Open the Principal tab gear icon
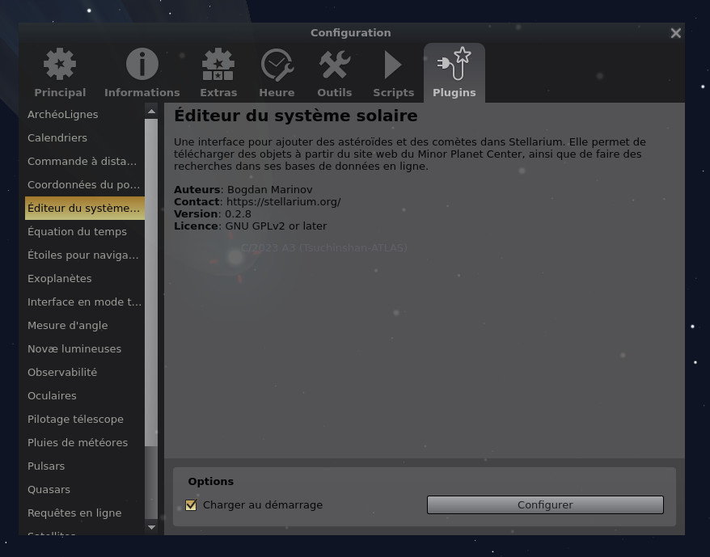This screenshot has height=557, width=710. (x=60, y=64)
